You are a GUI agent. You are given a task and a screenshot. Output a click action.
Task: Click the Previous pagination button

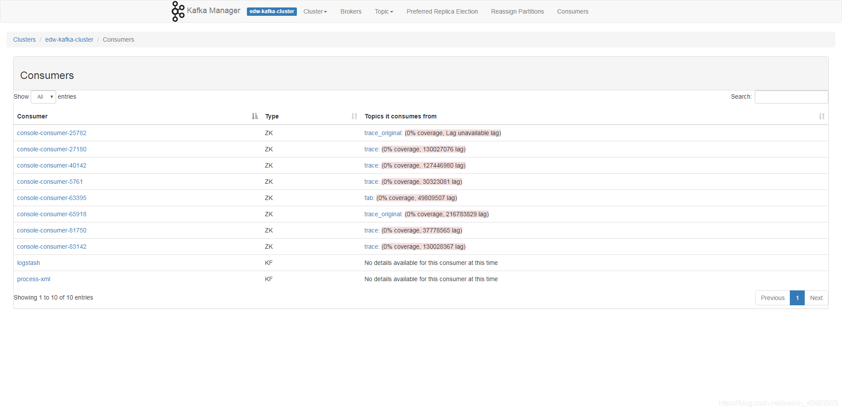(772, 298)
